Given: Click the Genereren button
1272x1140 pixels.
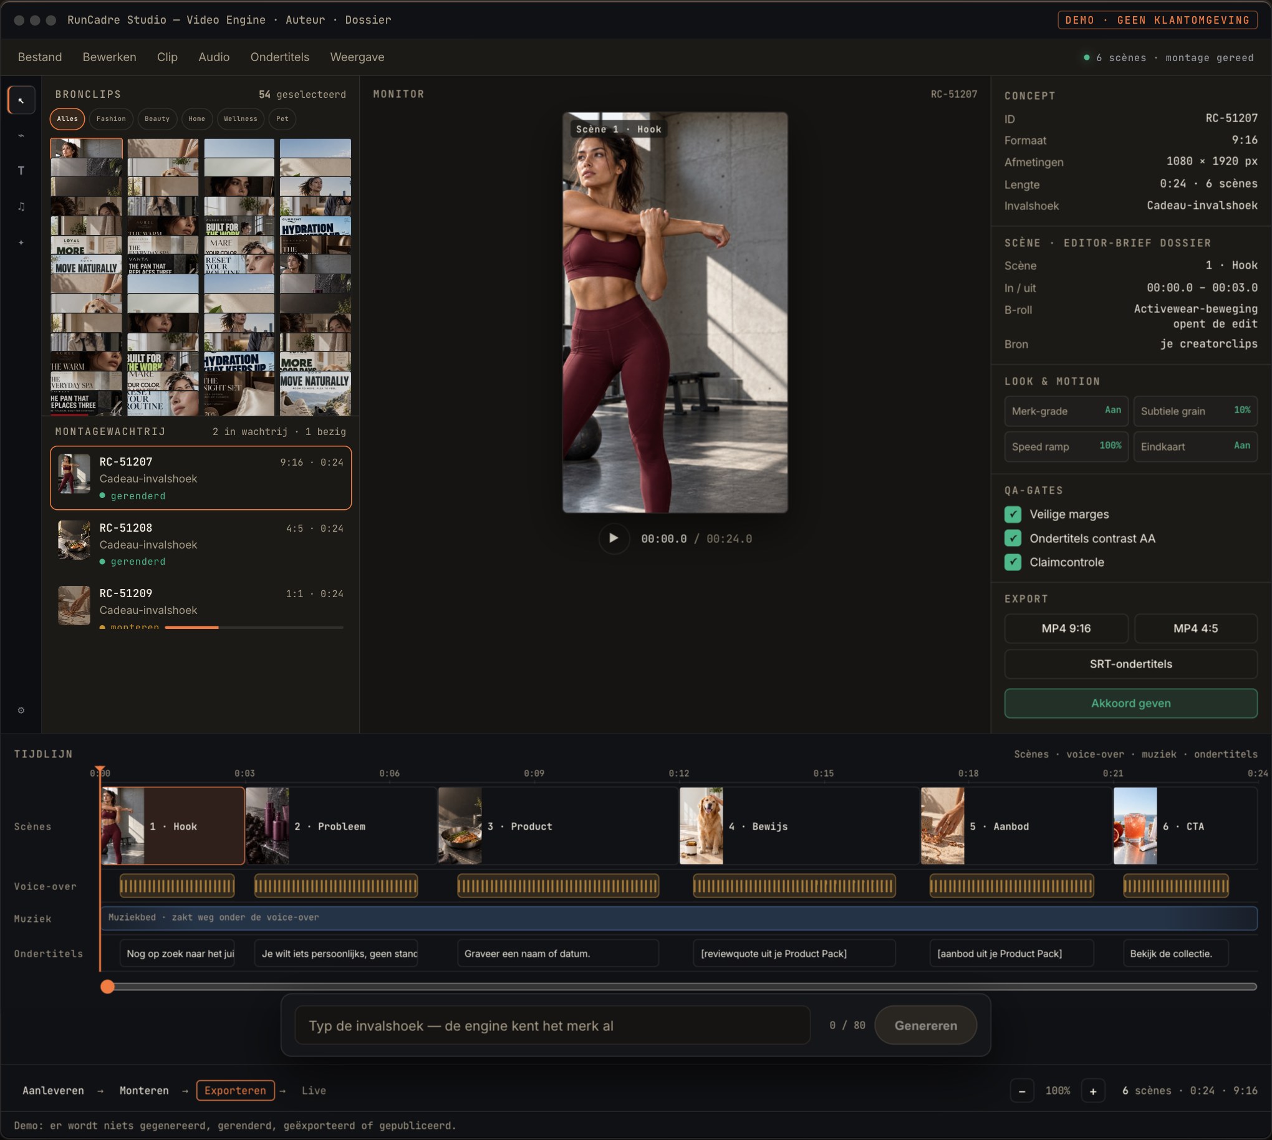Looking at the screenshot, I should tap(925, 1025).
